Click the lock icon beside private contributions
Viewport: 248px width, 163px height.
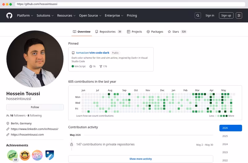(72, 144)
